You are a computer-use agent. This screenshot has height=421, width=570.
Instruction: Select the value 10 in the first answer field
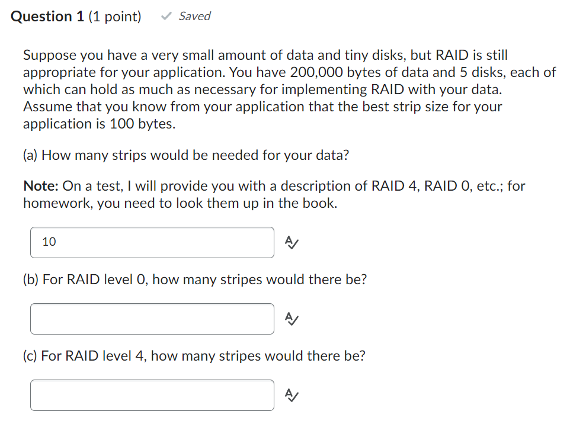tap(50, 242)
